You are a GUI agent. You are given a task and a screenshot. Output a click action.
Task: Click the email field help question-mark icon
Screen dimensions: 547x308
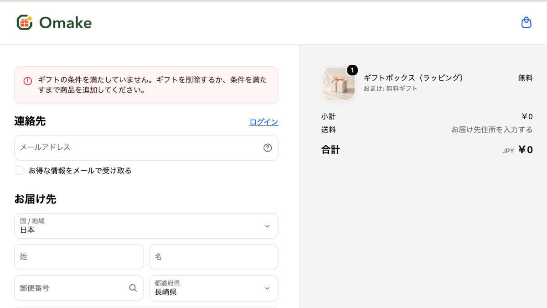268,148
